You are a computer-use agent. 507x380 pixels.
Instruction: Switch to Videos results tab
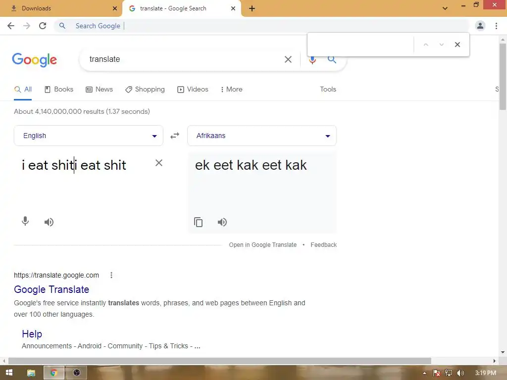[x=193, y=90]
